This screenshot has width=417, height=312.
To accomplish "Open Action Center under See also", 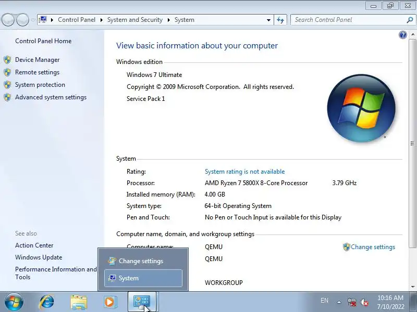I will pos(34,245).
